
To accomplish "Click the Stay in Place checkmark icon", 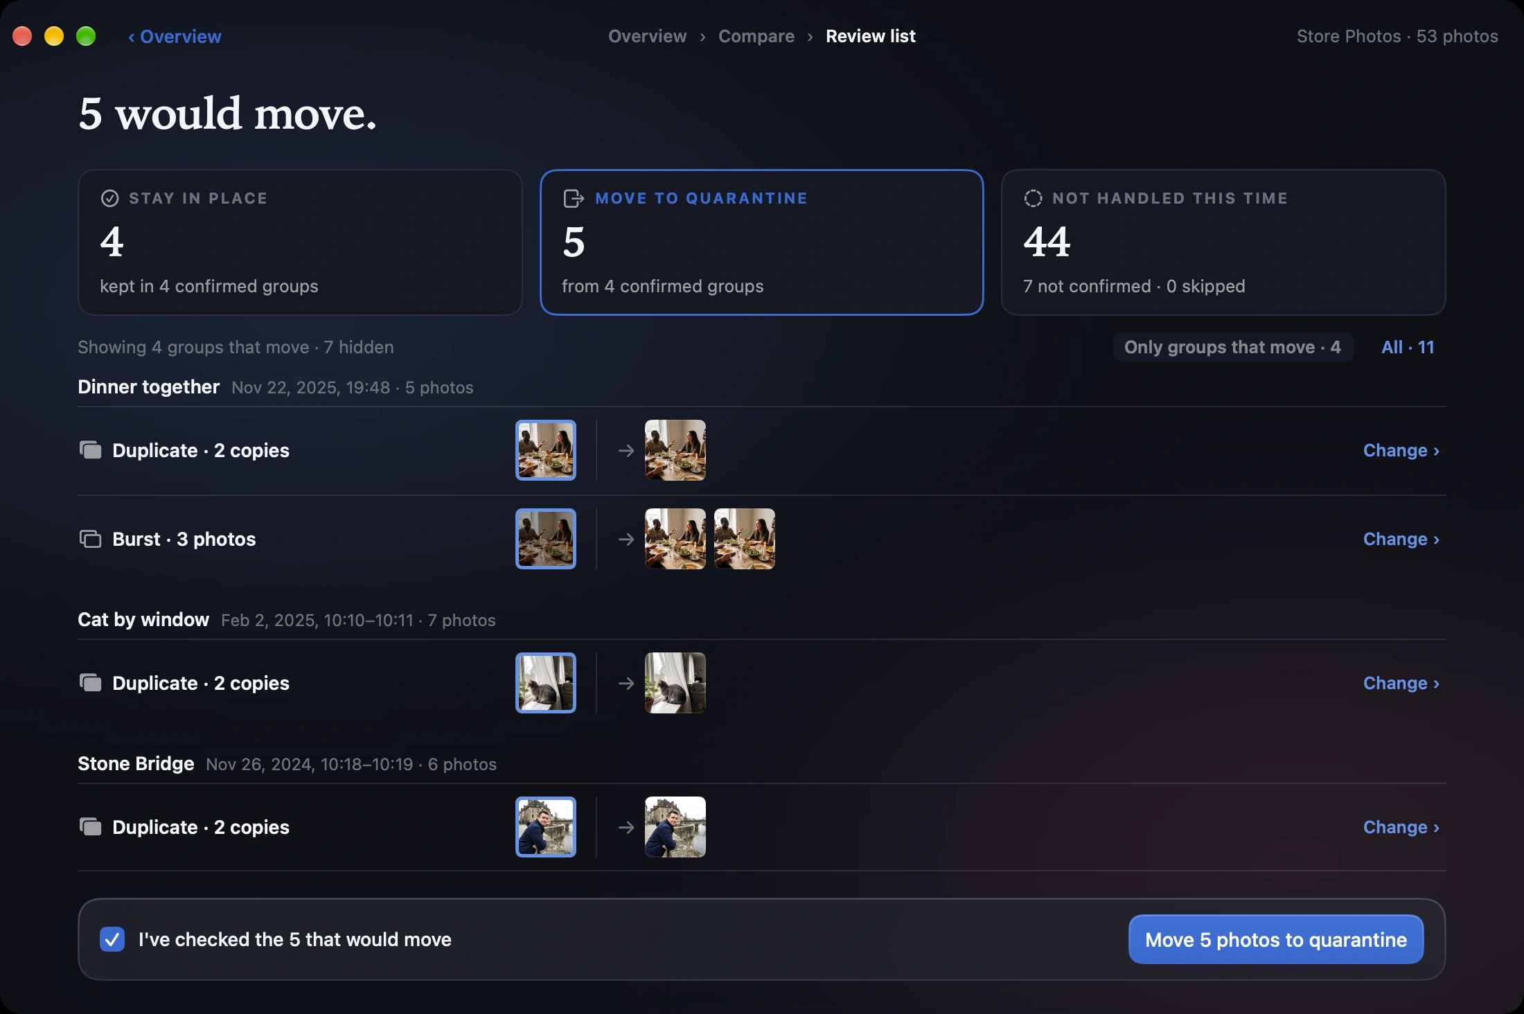I will [x=109, y=199].
